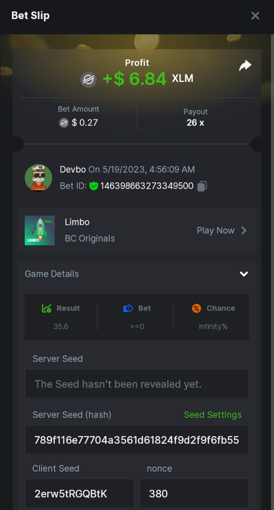Collapse the Game Details section
274x510 pixels.
tap(244, 274)
